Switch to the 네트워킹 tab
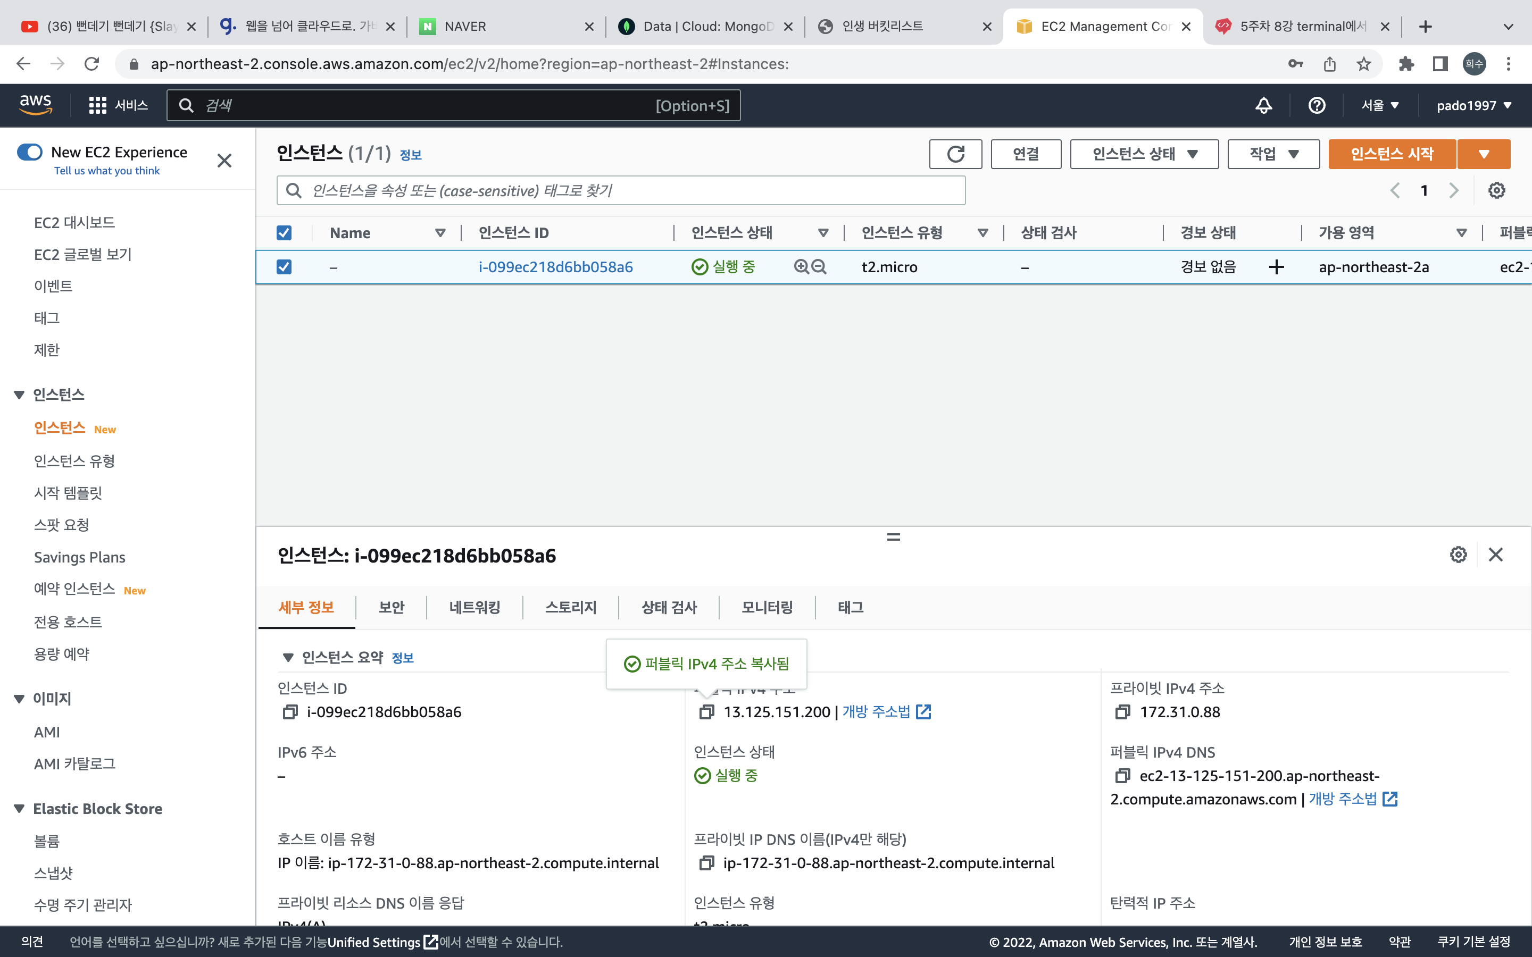The width and height of the screenshot is (1532, 957). point(475,608)
